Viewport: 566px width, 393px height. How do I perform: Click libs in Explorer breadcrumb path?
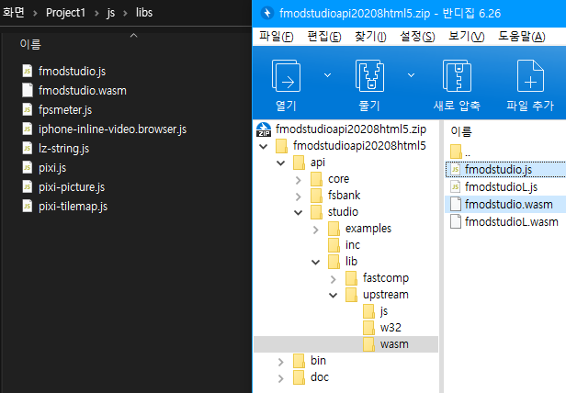click(144, 13)
